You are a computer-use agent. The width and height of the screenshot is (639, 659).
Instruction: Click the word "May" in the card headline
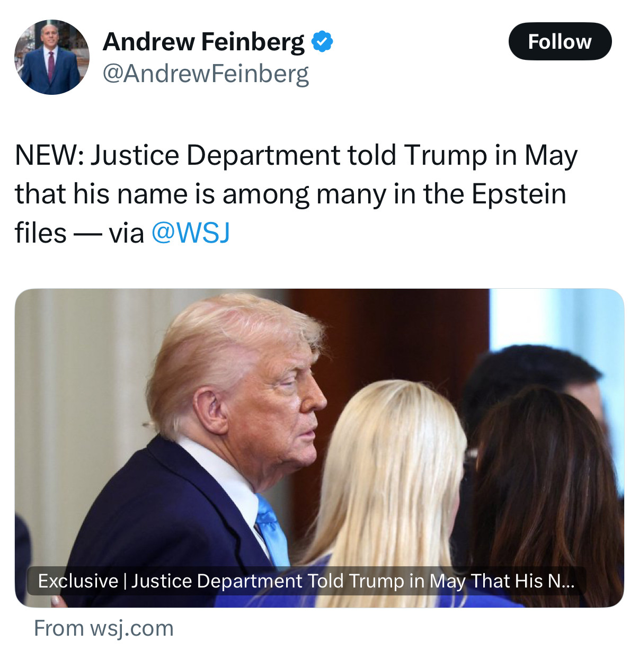coord(447,581)
